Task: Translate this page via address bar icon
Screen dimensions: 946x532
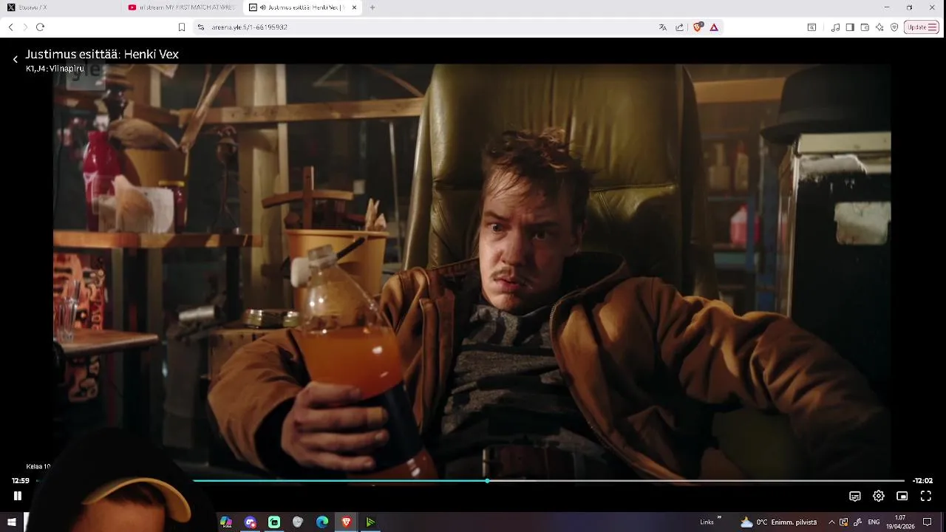Action: [663, 27]
